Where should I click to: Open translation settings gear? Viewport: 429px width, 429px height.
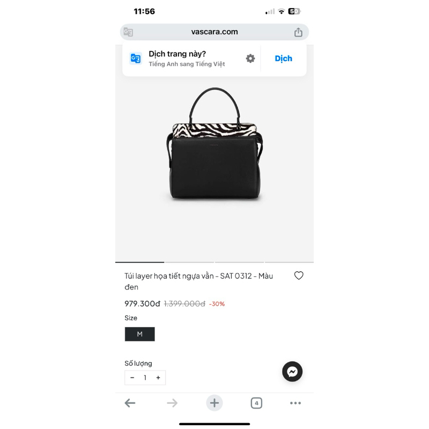(x=250, y=58)
